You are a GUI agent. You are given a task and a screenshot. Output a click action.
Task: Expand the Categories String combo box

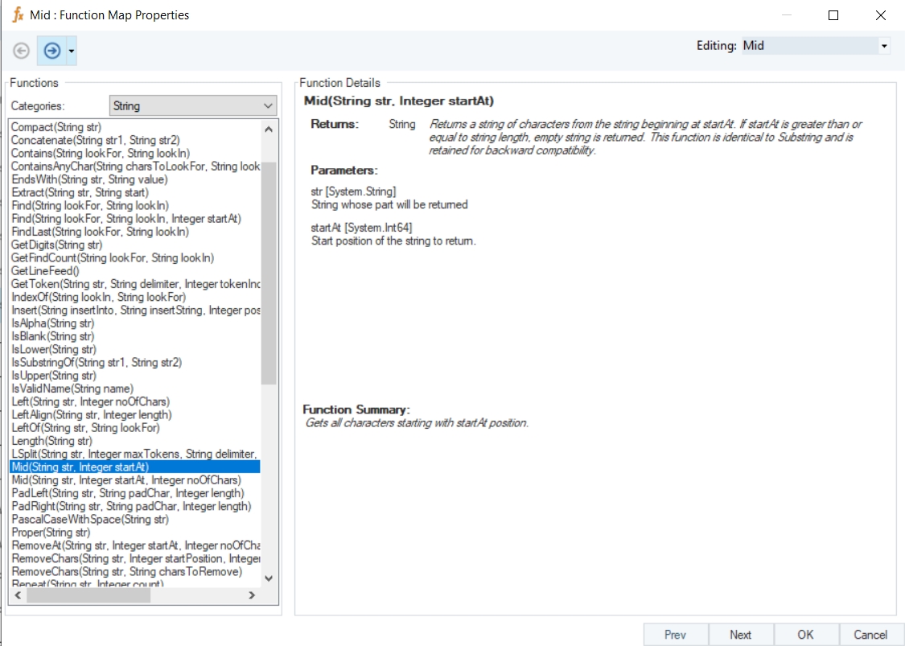(268, 105)
